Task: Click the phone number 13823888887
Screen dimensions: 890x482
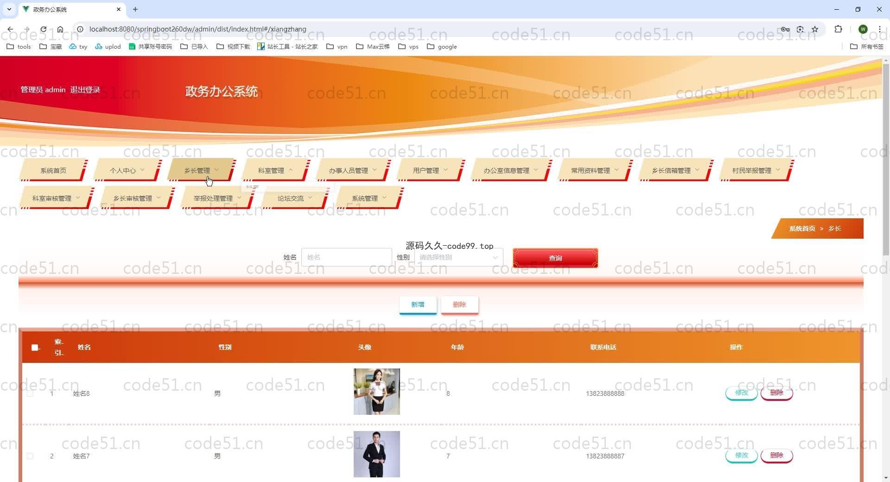Action: click(605, 456)
